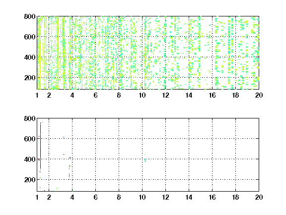
Task: Click x-axis tick label 20 of top plot
Action: point(259,95)
